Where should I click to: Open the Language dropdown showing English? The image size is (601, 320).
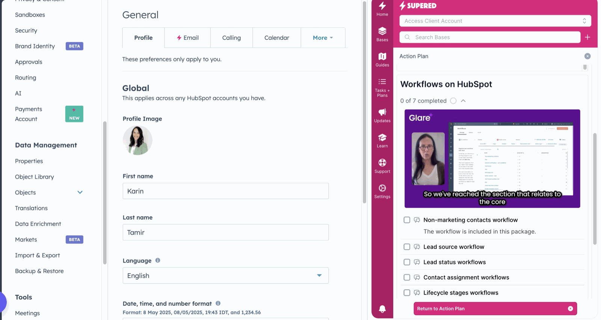tap(225, 275)
